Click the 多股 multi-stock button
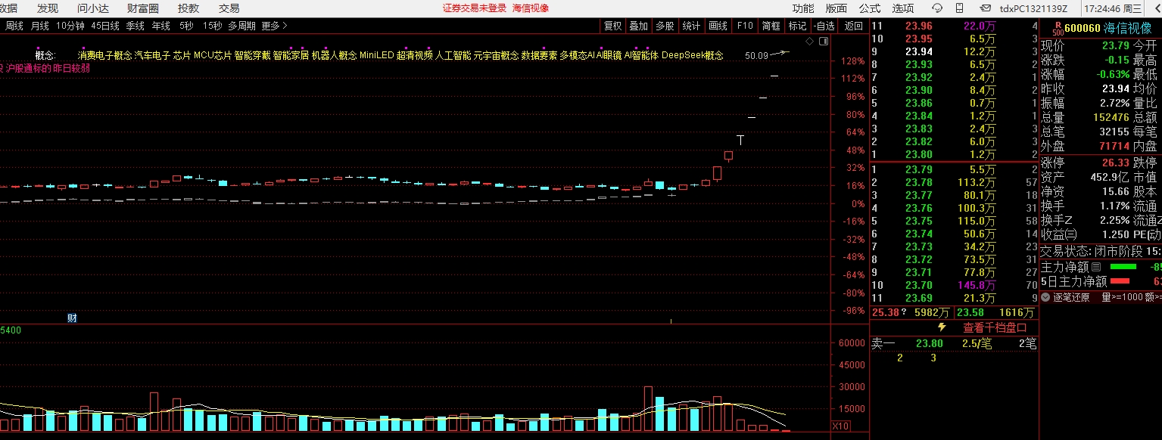 (x=665, y=26)
